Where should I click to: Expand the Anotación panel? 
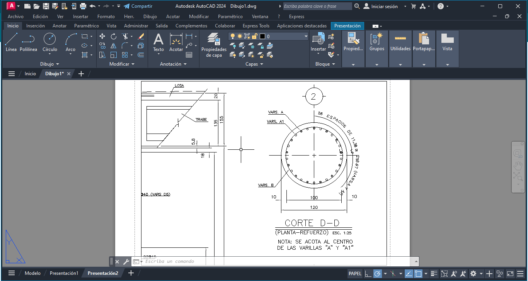tap(174, 64)
